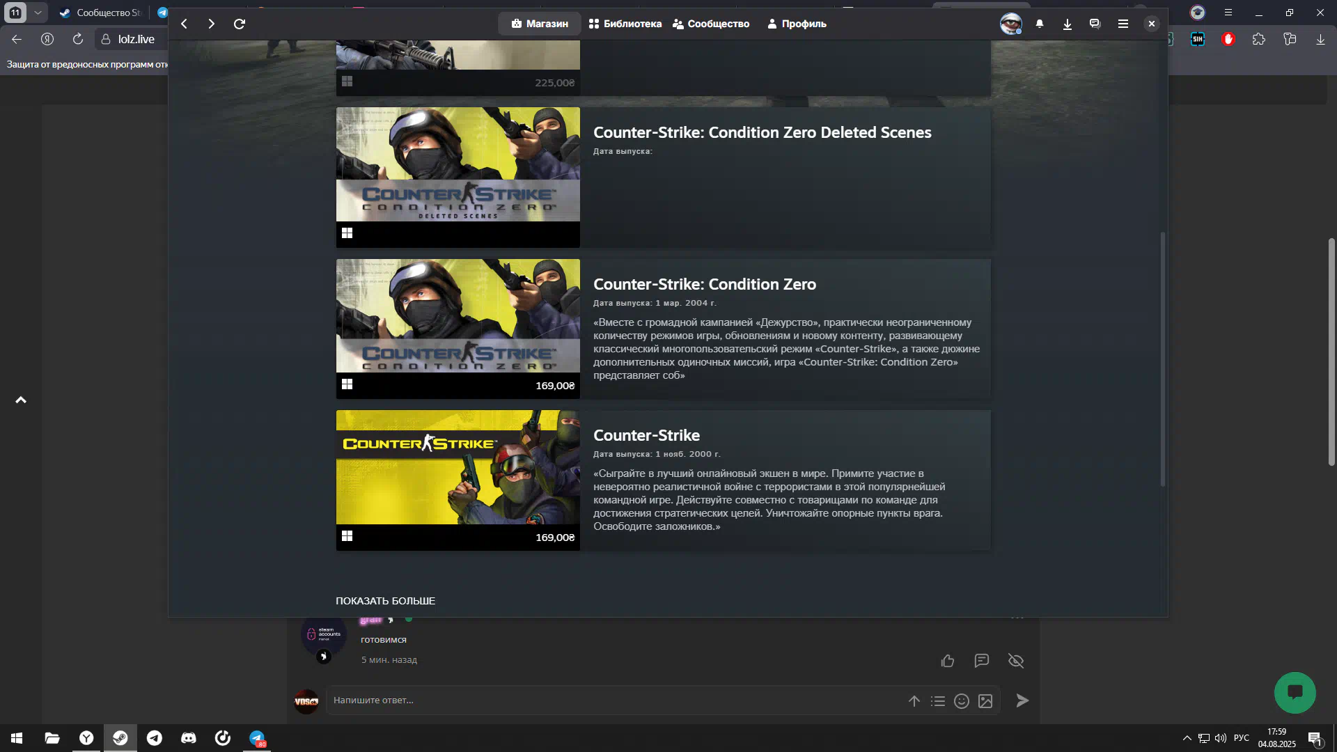Open the SIH extension icon

click(x=1198, y=39)
